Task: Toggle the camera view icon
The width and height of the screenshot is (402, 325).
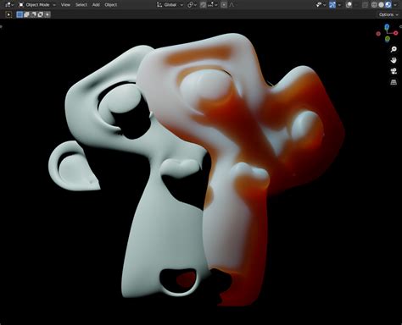Action: pyautogui.click(x=394, y=71)
